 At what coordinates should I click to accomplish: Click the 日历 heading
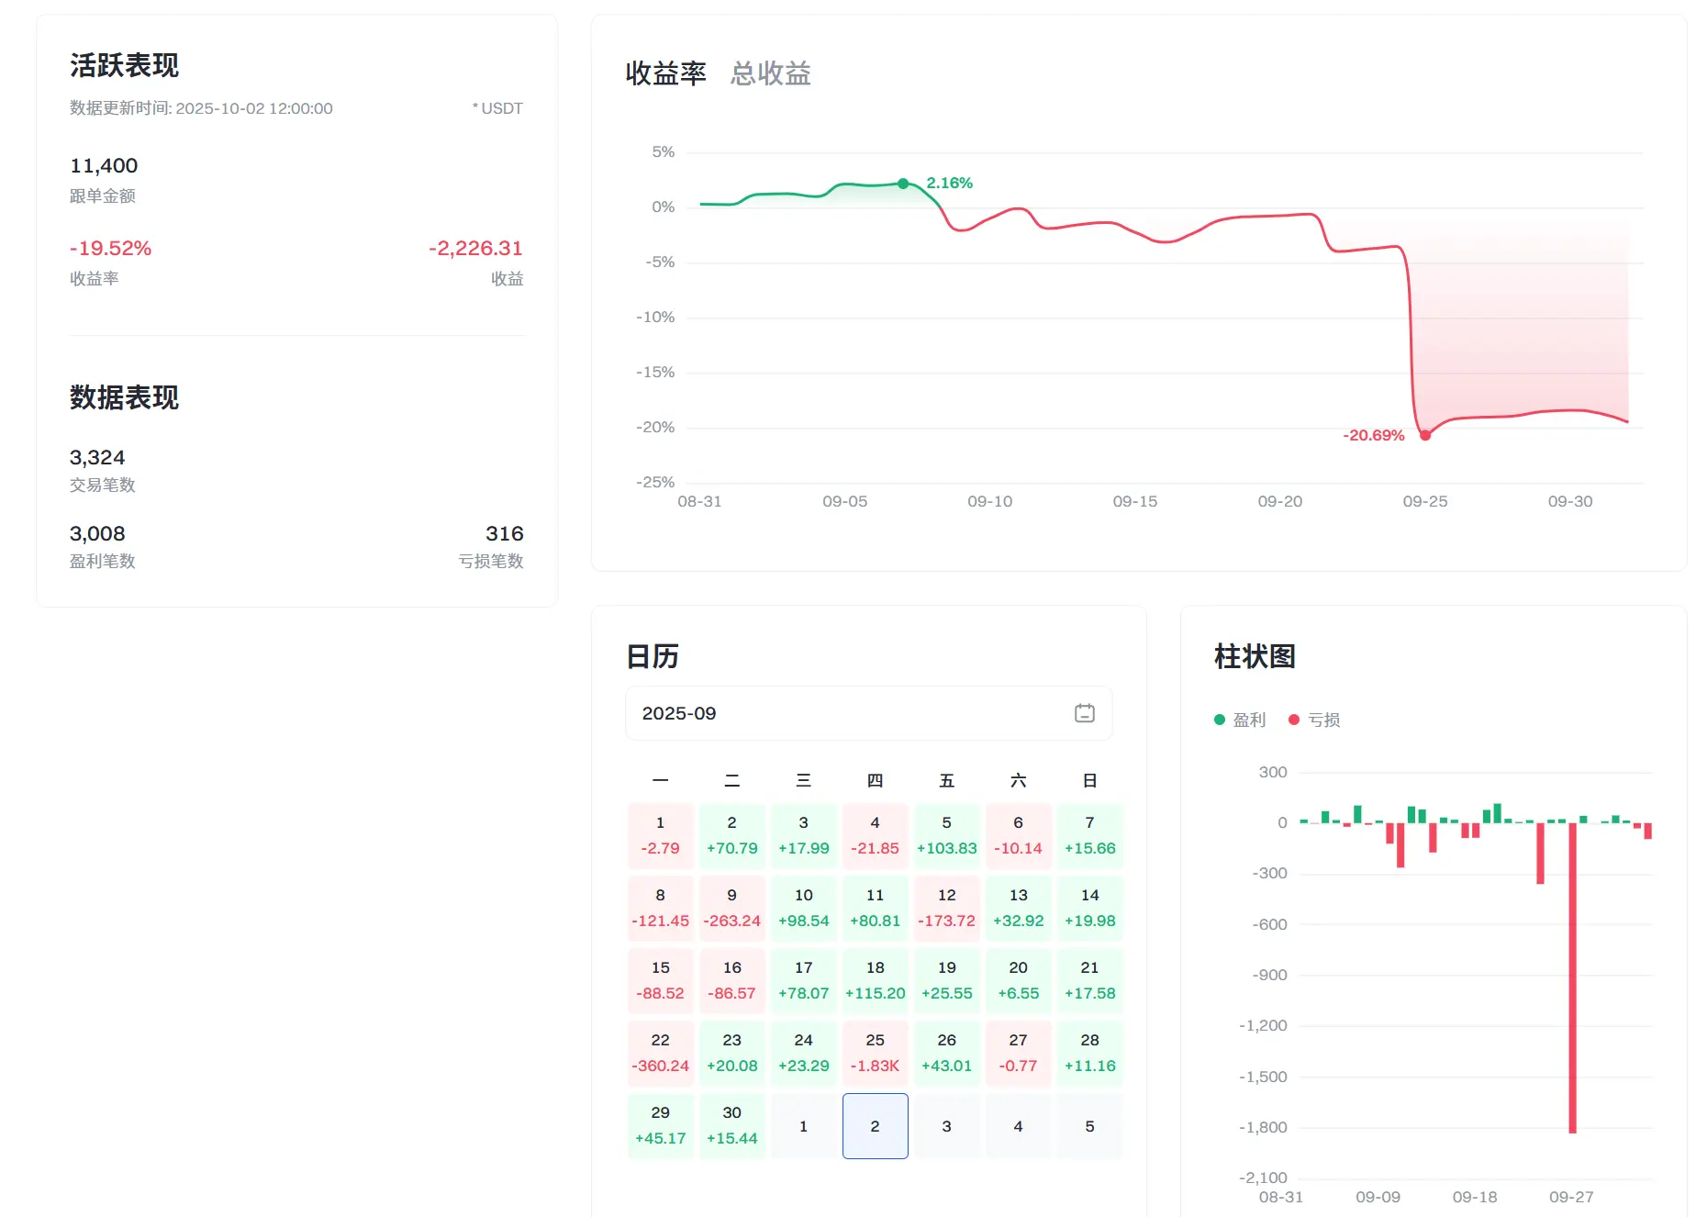pos(653,656)
